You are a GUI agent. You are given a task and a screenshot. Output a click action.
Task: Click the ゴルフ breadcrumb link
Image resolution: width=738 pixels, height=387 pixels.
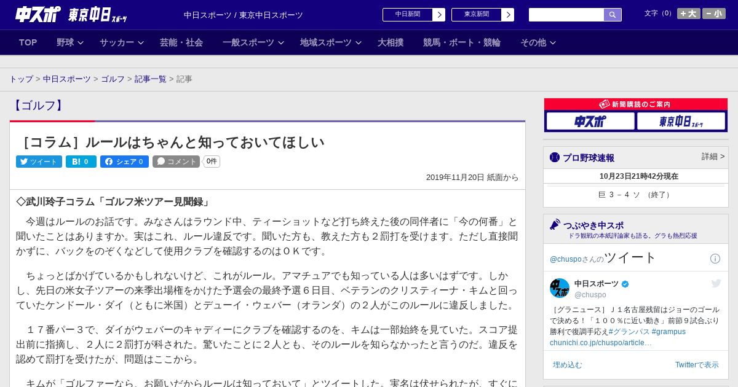click(113, 79)
